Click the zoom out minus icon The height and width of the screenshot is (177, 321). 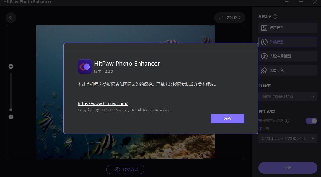tap(11, 117)
